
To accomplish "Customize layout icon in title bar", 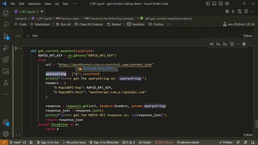I will [x=227, y=4].
